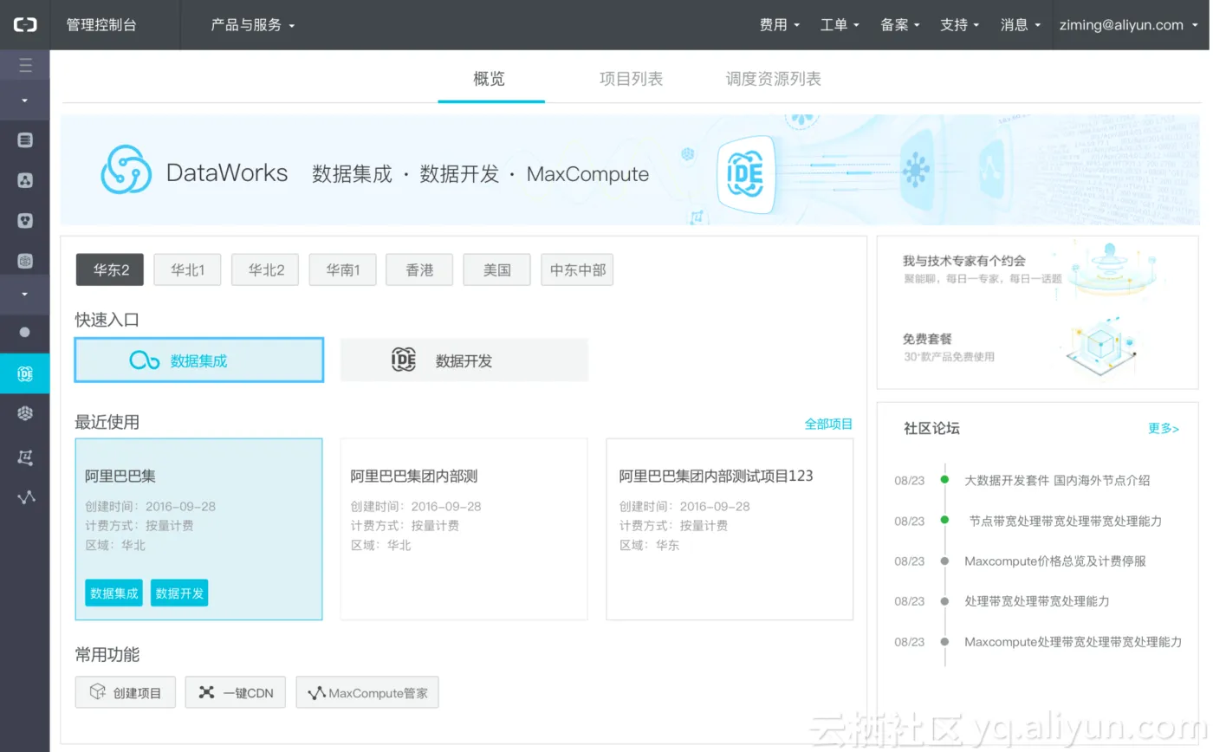This screenshot has height=752, width=1213.
Task: Open the hexagon cube sidebar icon
Action: point(25,414)
